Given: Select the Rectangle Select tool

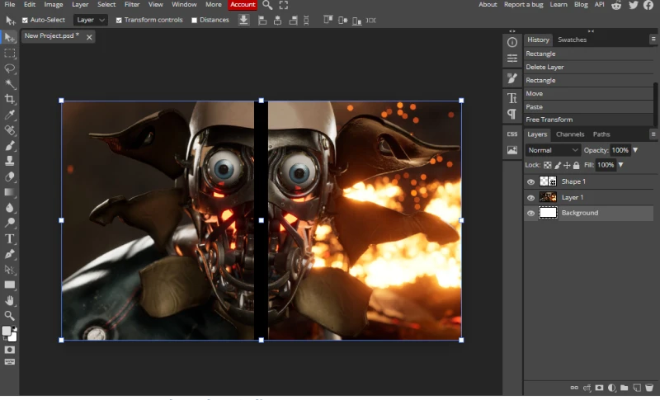Looking at the screenshot, I should pos(9,54).
